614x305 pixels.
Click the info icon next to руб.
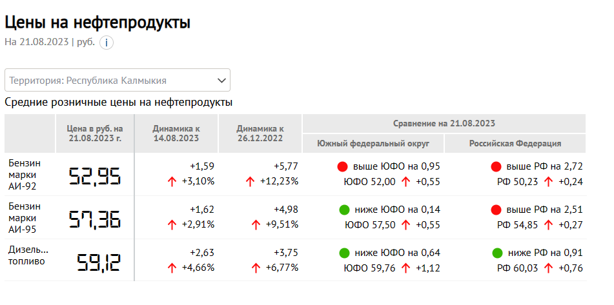coord(107,43)
